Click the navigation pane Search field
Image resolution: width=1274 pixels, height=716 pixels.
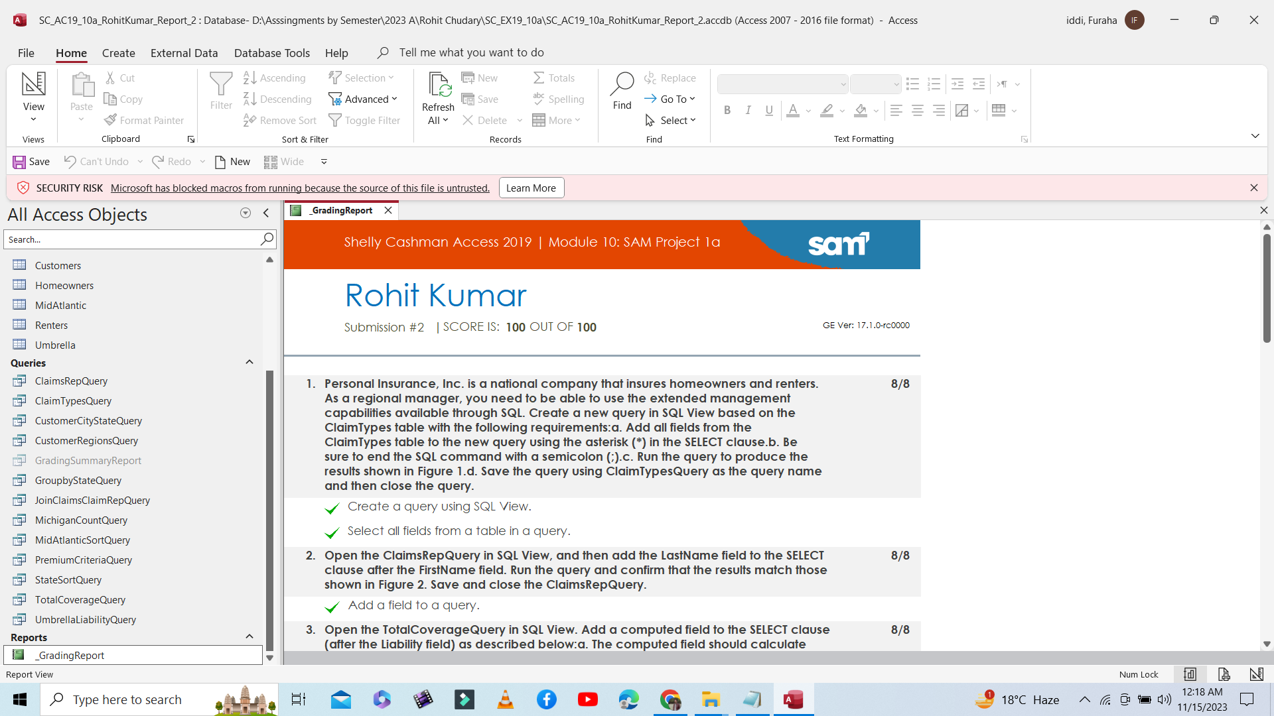pyautogui.click(x=131, y=239)
